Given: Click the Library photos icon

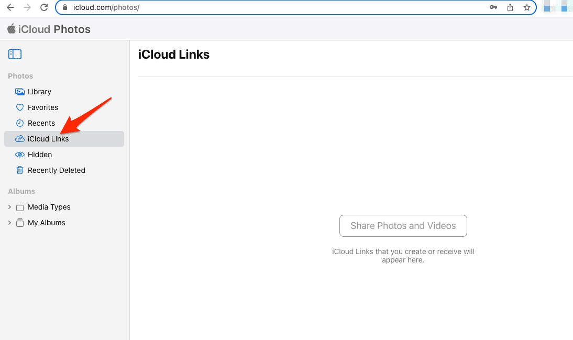Looking at the screenshot, I should 20,92.
